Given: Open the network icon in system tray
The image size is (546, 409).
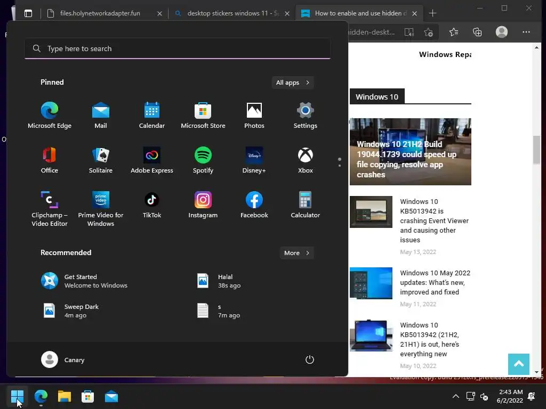Looking at the screenshot, I should click(x=470, y=396).
